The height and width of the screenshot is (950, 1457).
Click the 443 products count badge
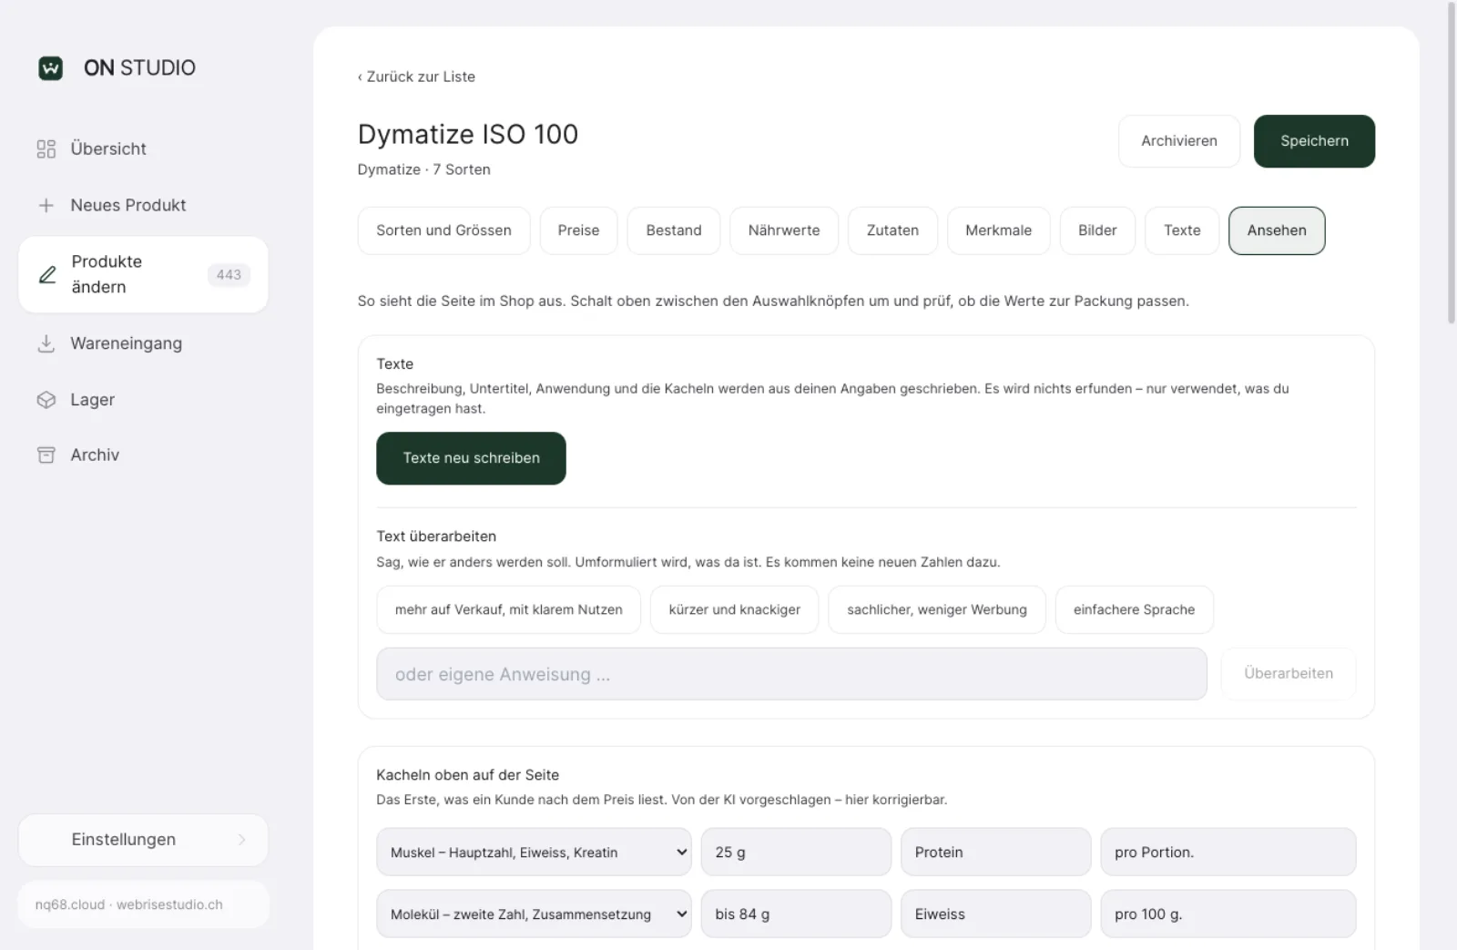pyautogui.click(x=229, y=274)
